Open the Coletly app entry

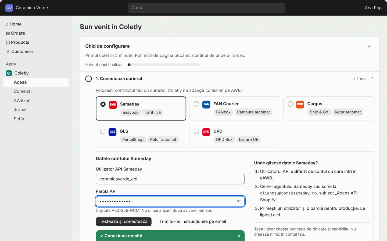point(36,73)
